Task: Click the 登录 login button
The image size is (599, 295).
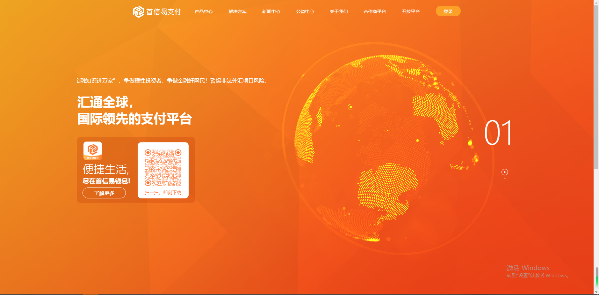Action: (x=448, y=11)
